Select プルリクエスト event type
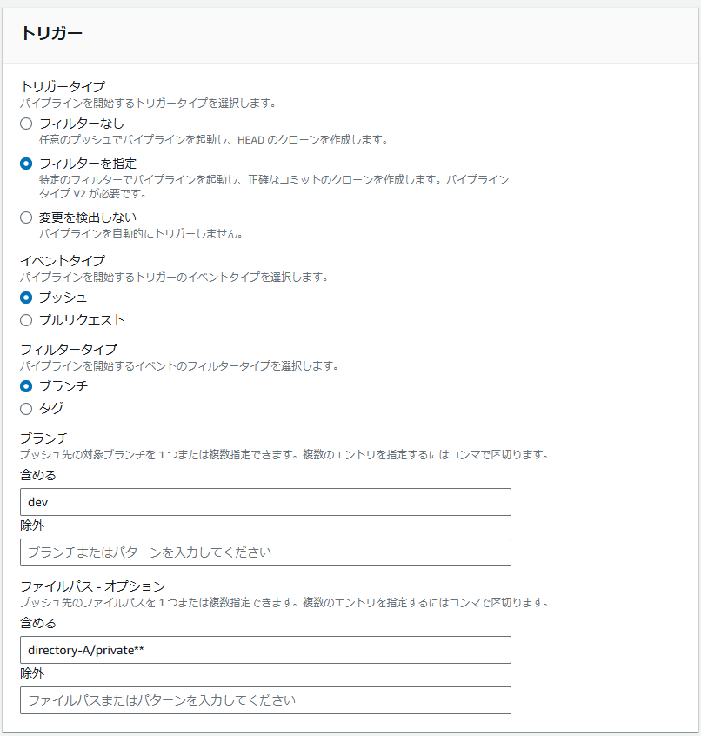 26,321
